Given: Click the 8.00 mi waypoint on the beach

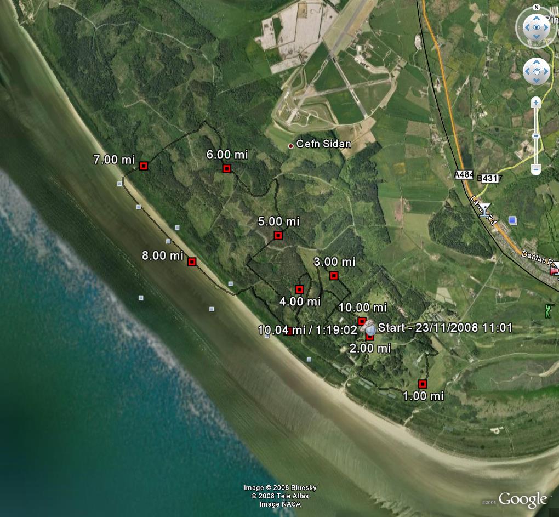Looking at the screenshot, I should [192, 262].
